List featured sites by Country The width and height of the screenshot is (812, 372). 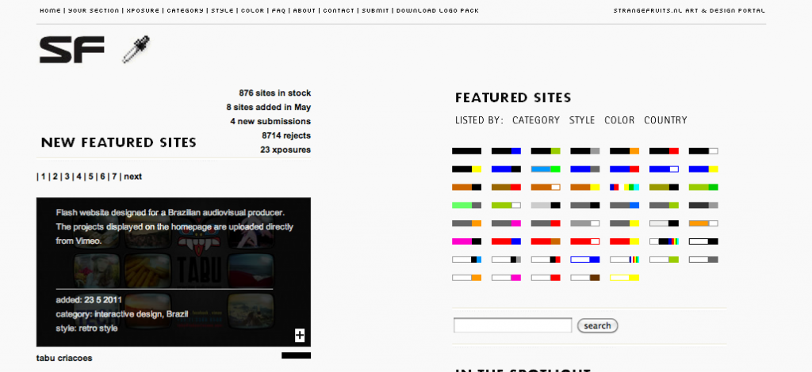(x=665, y=120)
